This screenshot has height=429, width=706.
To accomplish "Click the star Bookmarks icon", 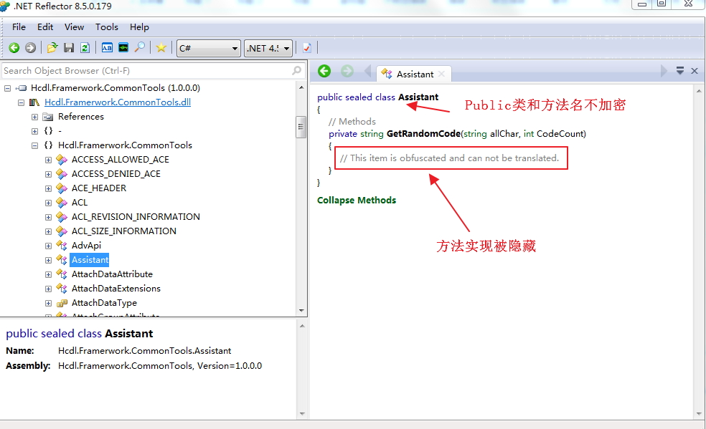I will pyautogui.click(x=161, y=47).
